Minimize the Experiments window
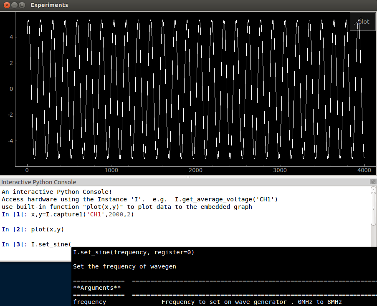Image resolution: width=377 pixels, height=306 pixels. 15,5
